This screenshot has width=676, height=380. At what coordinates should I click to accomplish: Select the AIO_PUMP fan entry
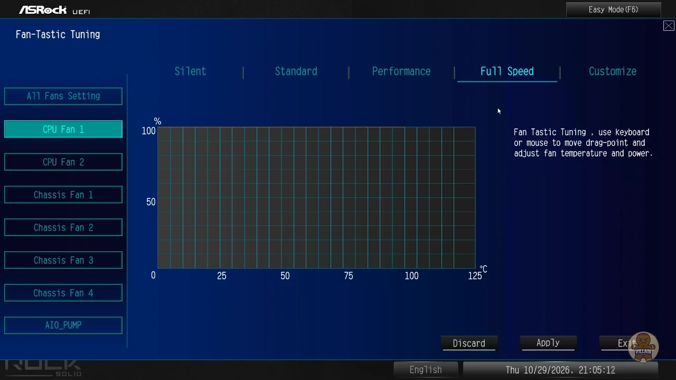click(x=63, y=326)
